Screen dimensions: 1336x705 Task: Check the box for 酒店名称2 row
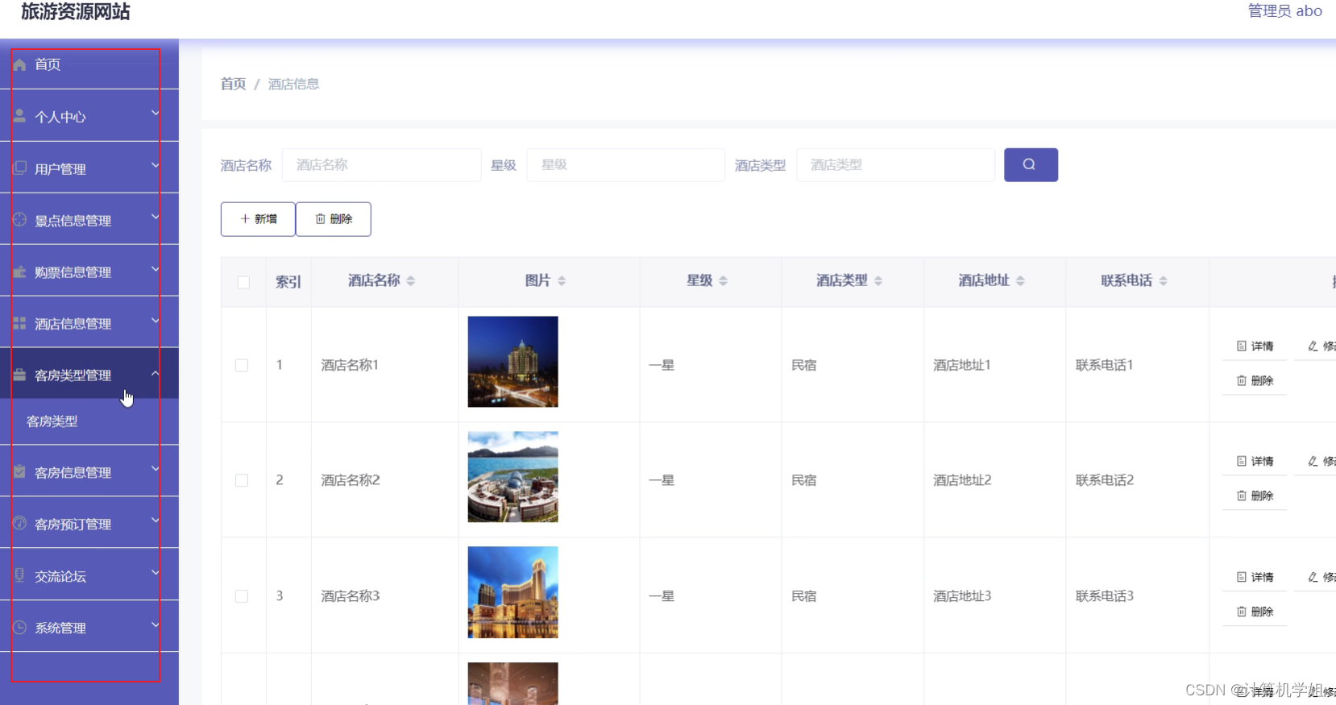(242, 480)
